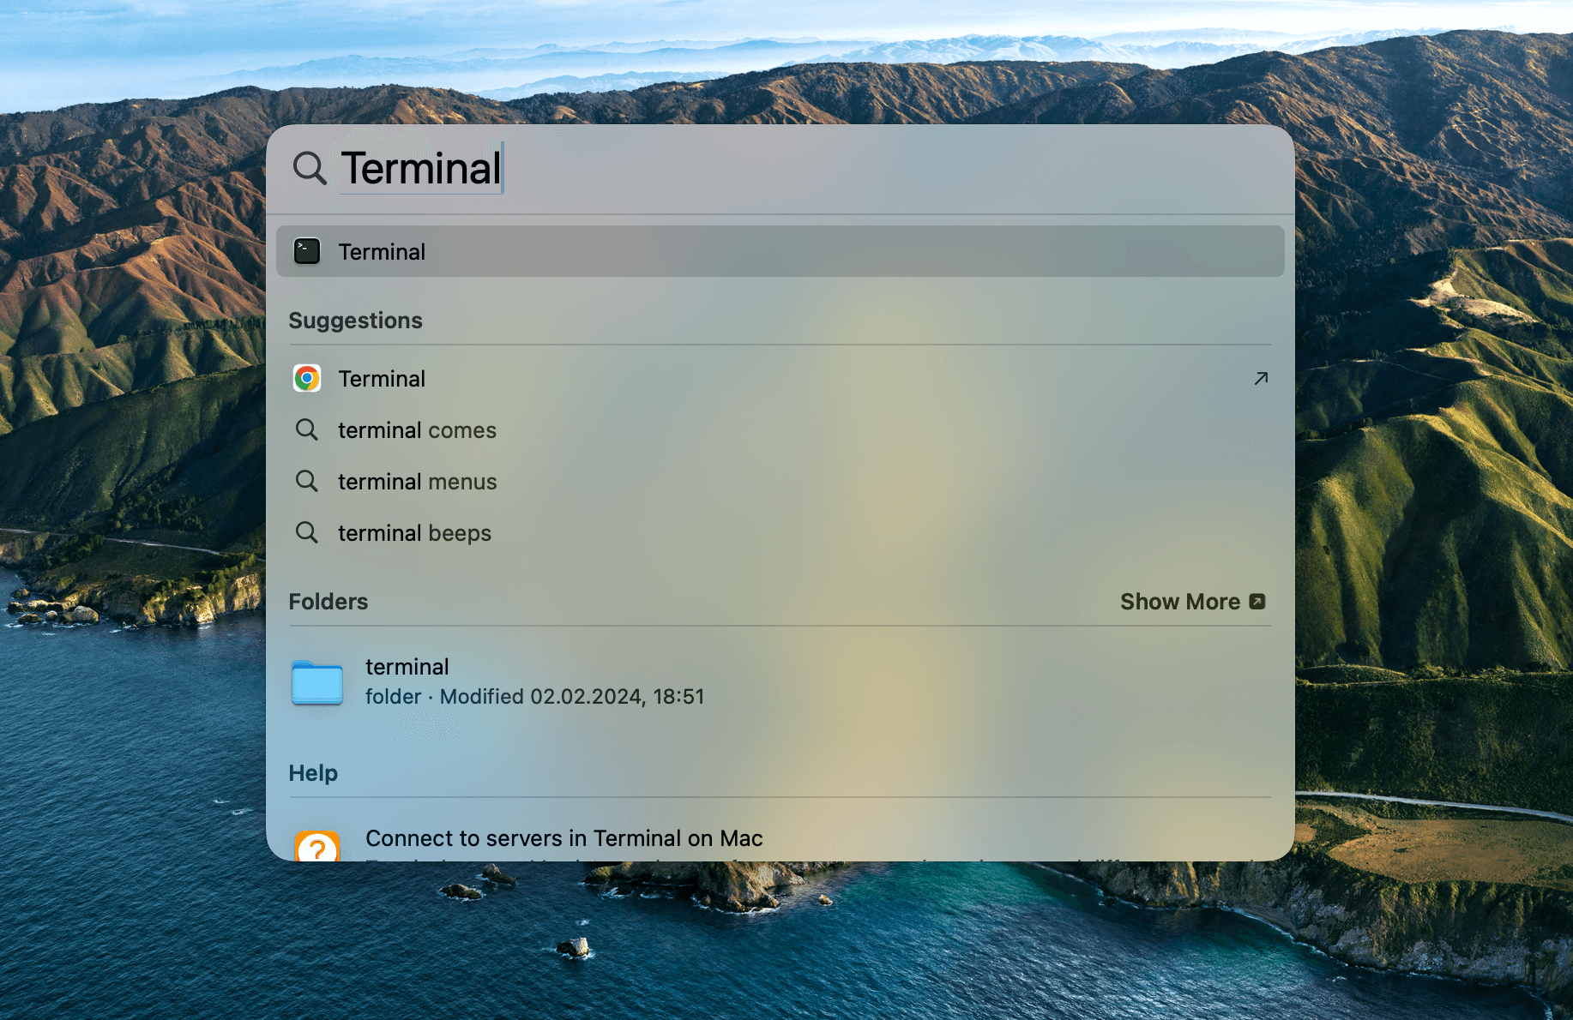Select the highlighted Terminal top hit label
The width and height of the screenshot is (1573, 1020).
pos(382,252)
